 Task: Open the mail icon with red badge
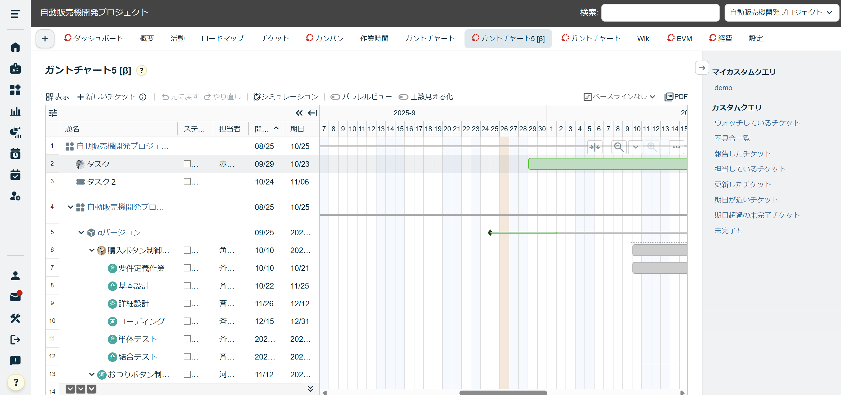coord(15,297)
